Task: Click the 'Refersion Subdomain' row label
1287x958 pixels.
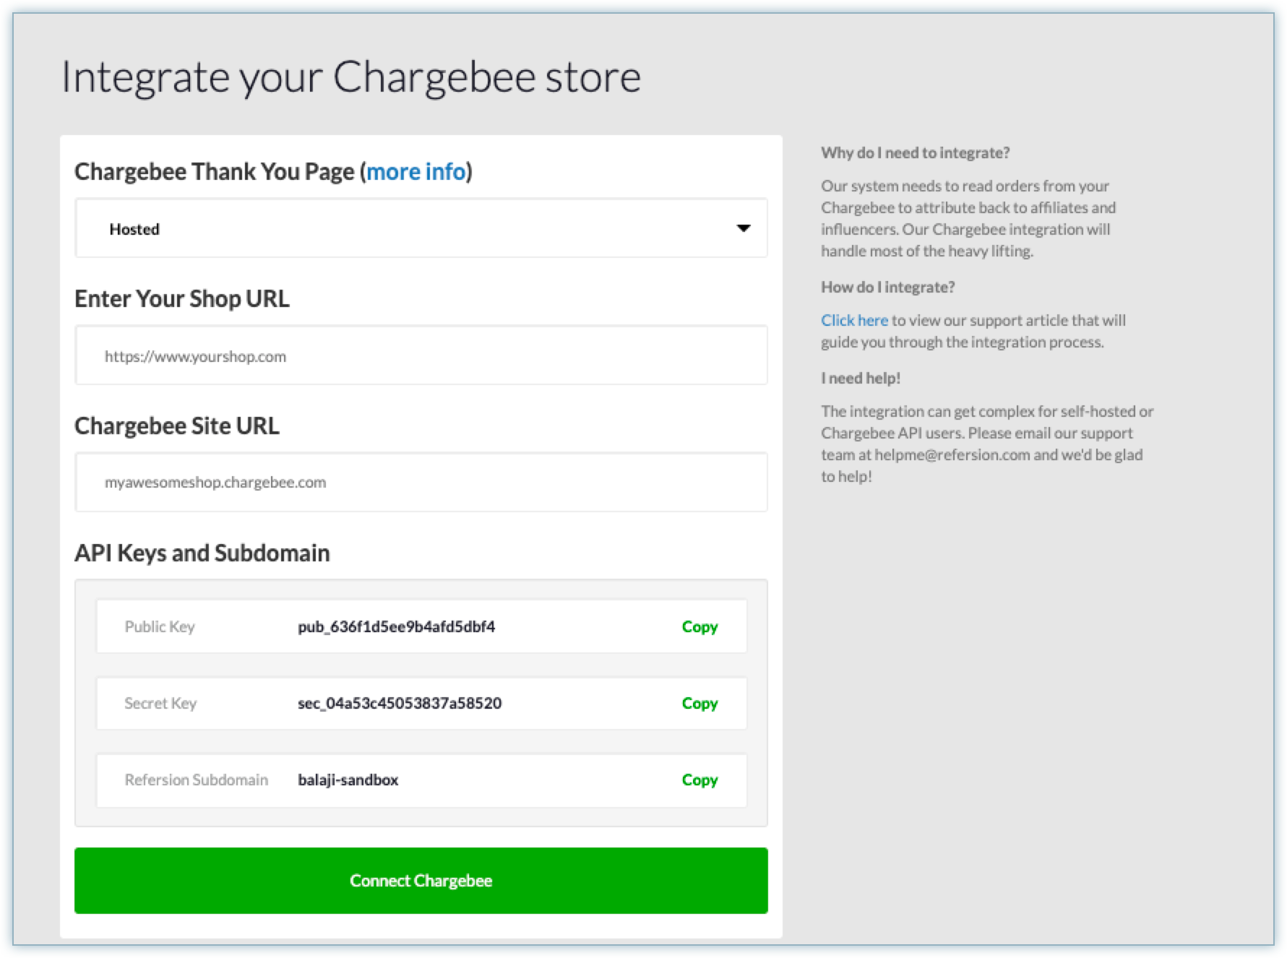Action: tap(196, 780)
